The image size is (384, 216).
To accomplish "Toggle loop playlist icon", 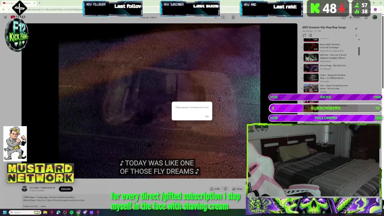I will pyautogui.click(x=304, y=35).
